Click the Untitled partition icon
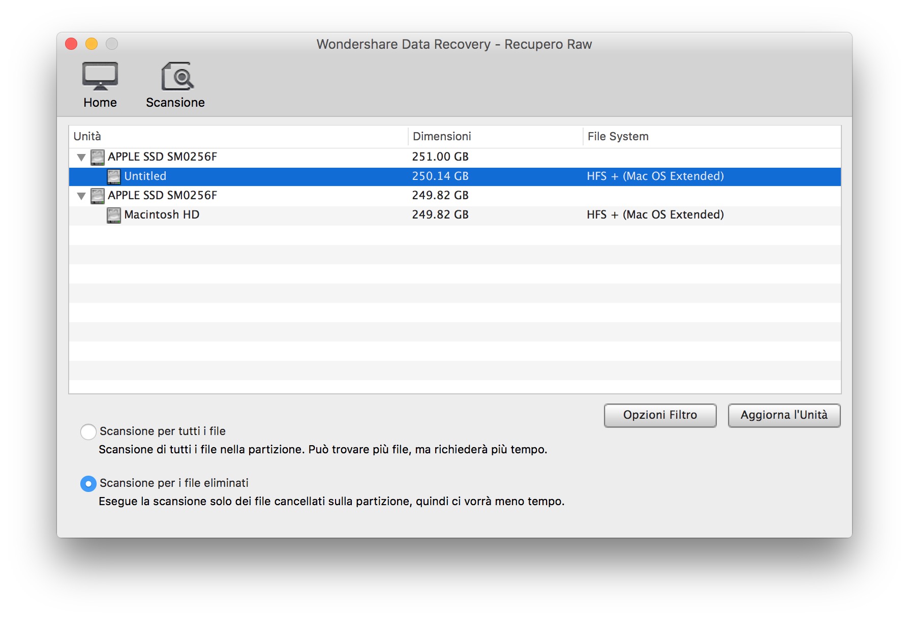 point(114,176)
